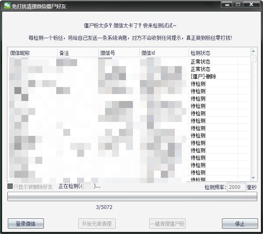Select the [僵尸]-删除 status row

129,76
